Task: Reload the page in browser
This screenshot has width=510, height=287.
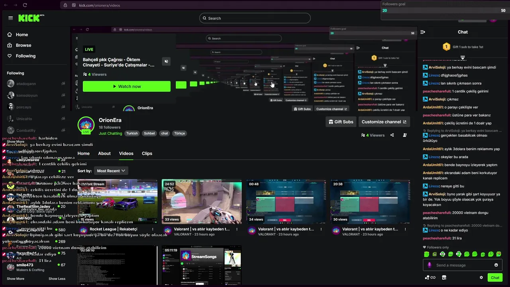Action: click(x=25, y=5)
